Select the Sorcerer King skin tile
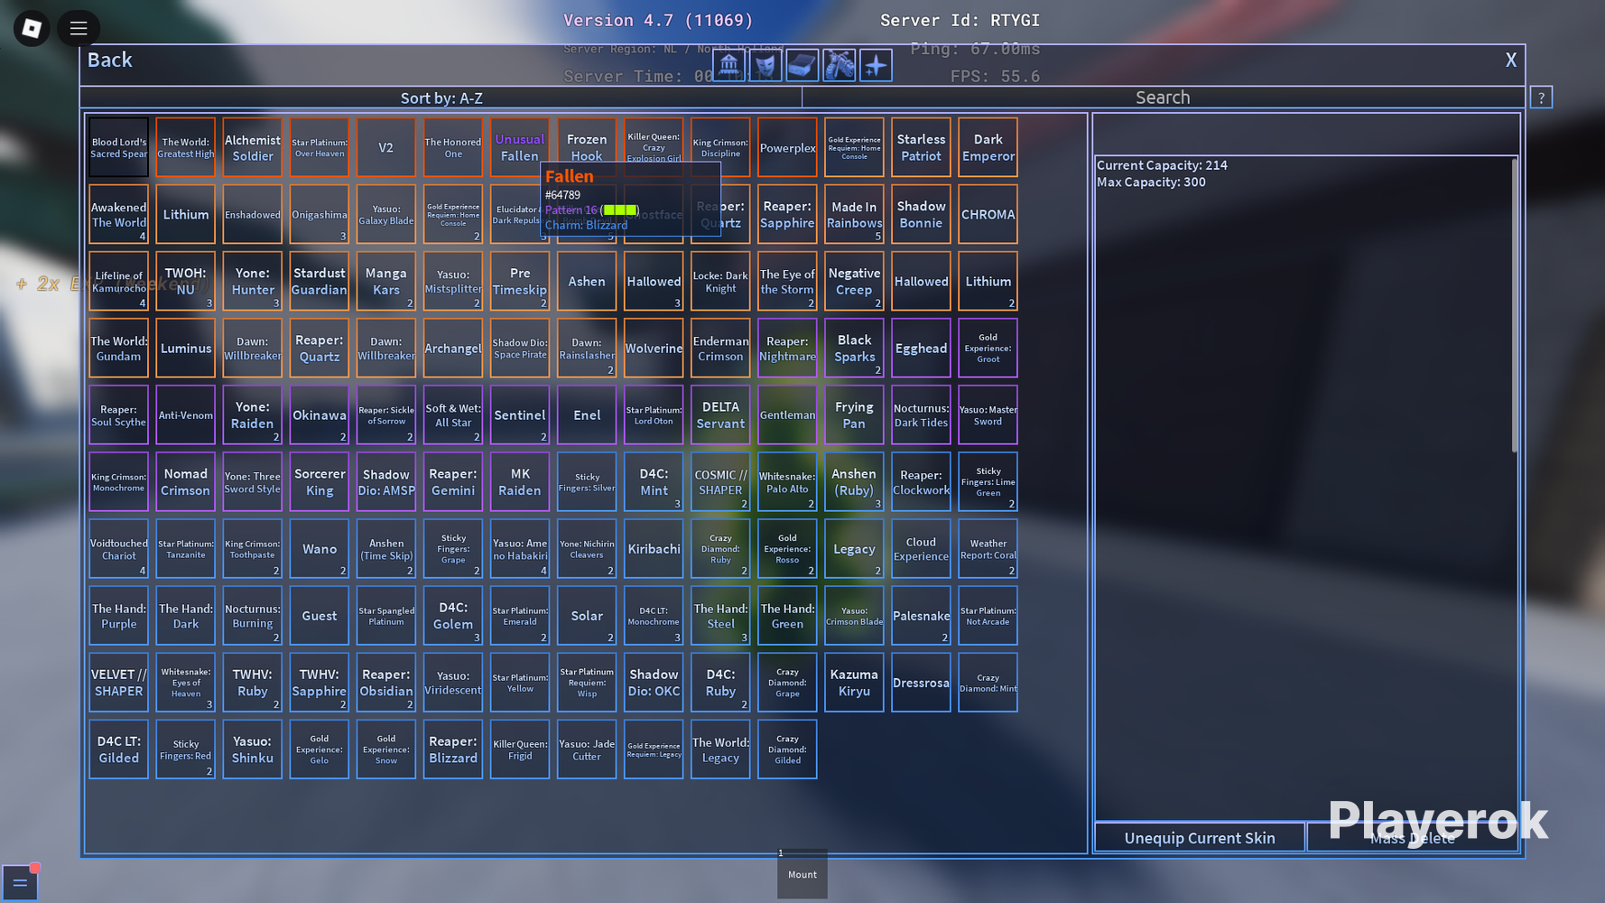1605x903 pixels. [320, 481]
